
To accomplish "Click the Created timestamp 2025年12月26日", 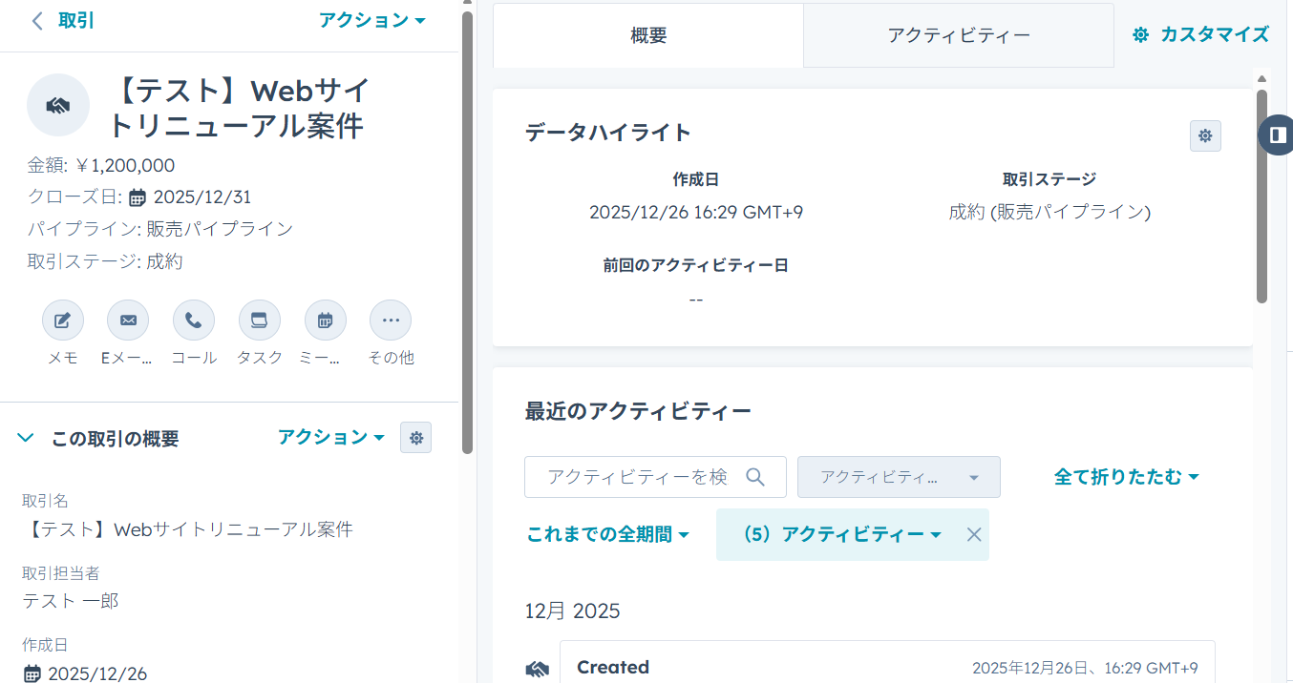I will (1085, 669).
